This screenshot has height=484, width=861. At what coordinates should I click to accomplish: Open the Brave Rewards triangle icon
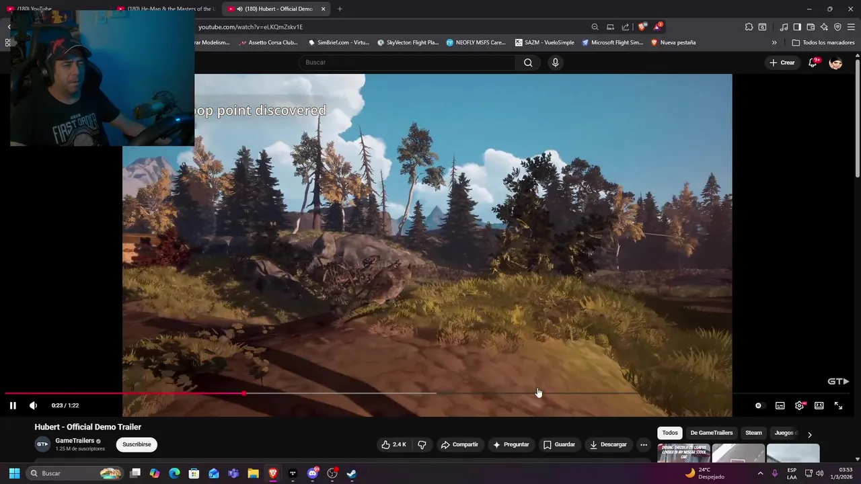pyautogui.click(x=658, y=27)
